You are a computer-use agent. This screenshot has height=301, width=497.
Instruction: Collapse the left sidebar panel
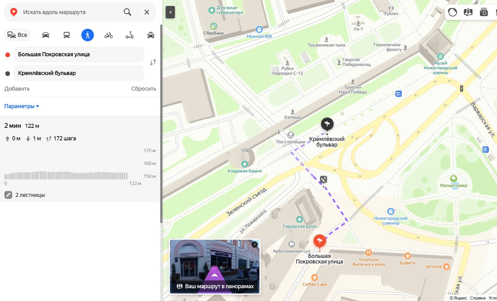pos(170,12)
